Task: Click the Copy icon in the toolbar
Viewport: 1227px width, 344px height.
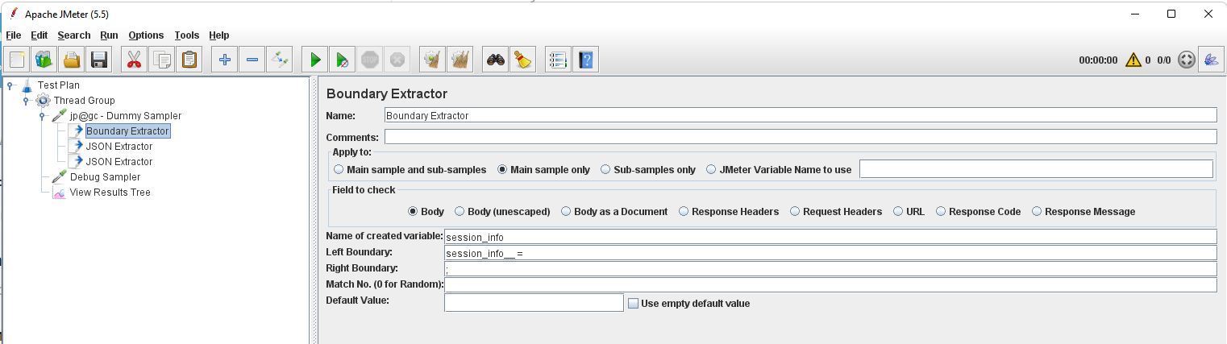Action: [x=162, y=59]
